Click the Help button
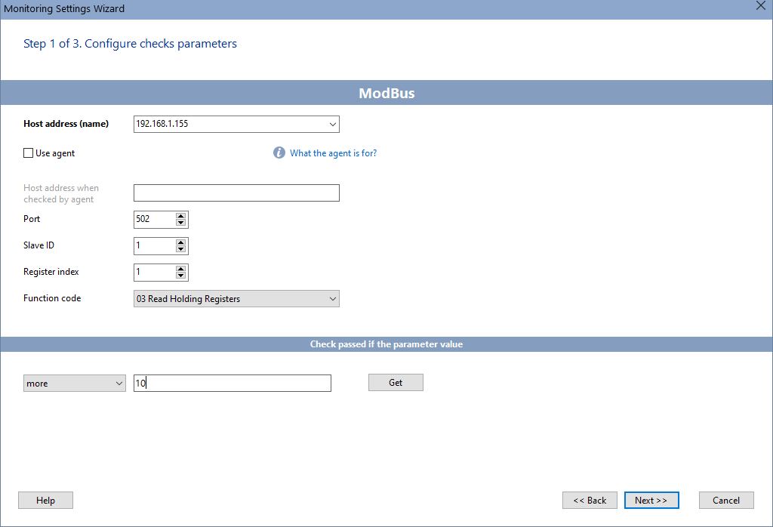The height and width of the screenshot is (527, 773). click(45, 501)
